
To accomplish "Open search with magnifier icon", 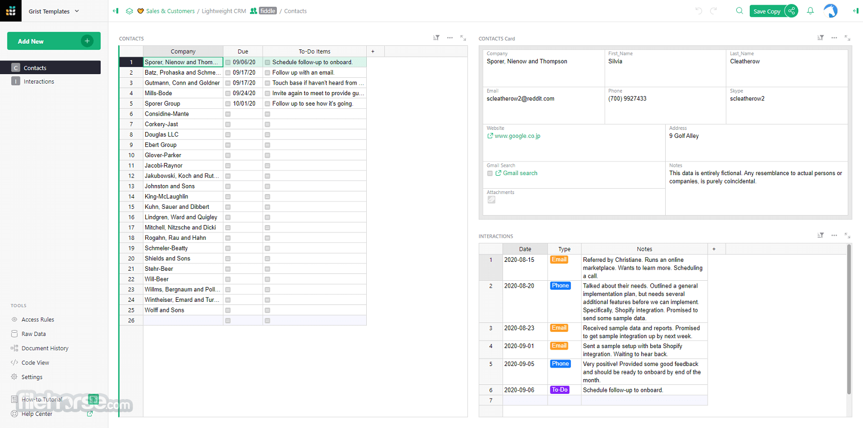I will pyautogui.click(x=739, y=11).
